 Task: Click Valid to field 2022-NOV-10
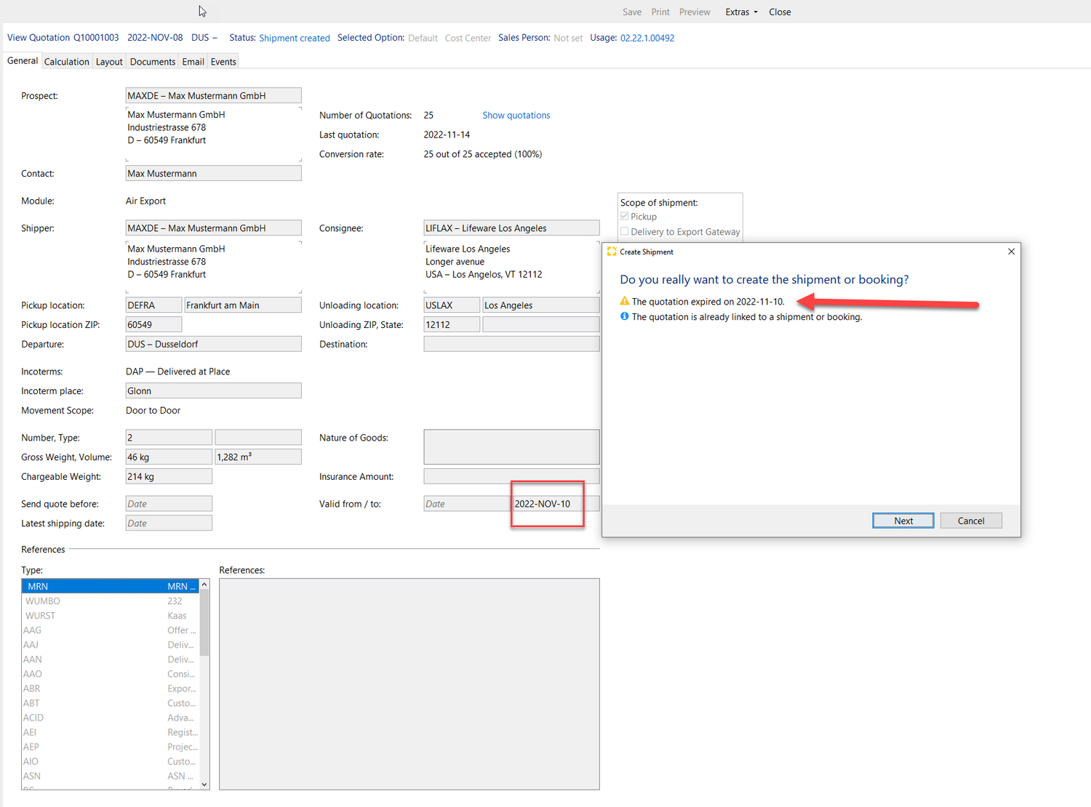[x=556, y=503]
